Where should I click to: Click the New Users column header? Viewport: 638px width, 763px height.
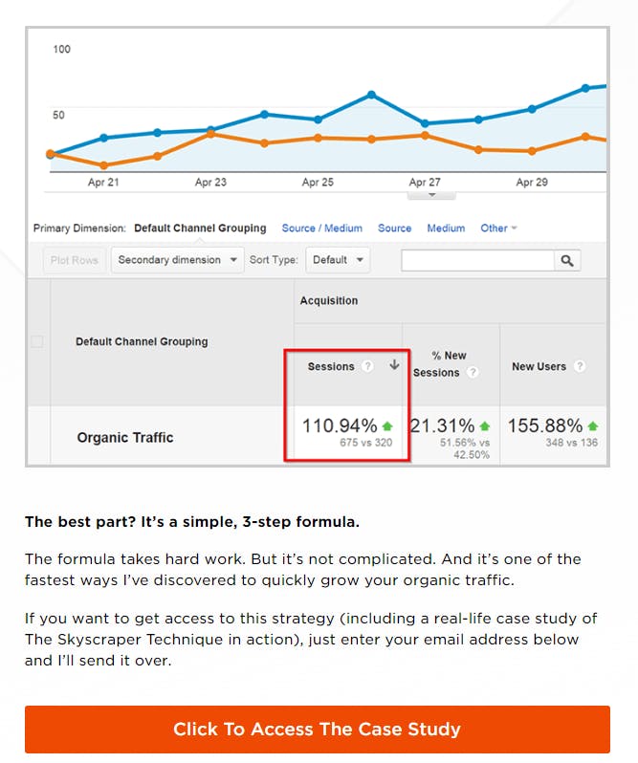click(539, 366)
